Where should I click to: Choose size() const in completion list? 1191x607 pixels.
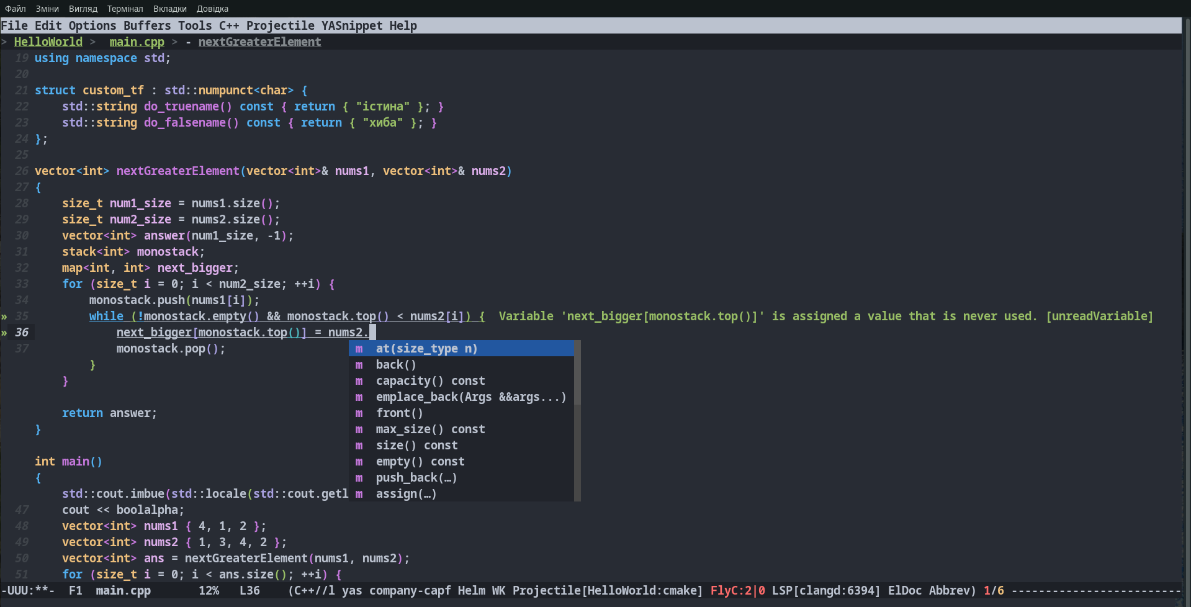[416, 446]
